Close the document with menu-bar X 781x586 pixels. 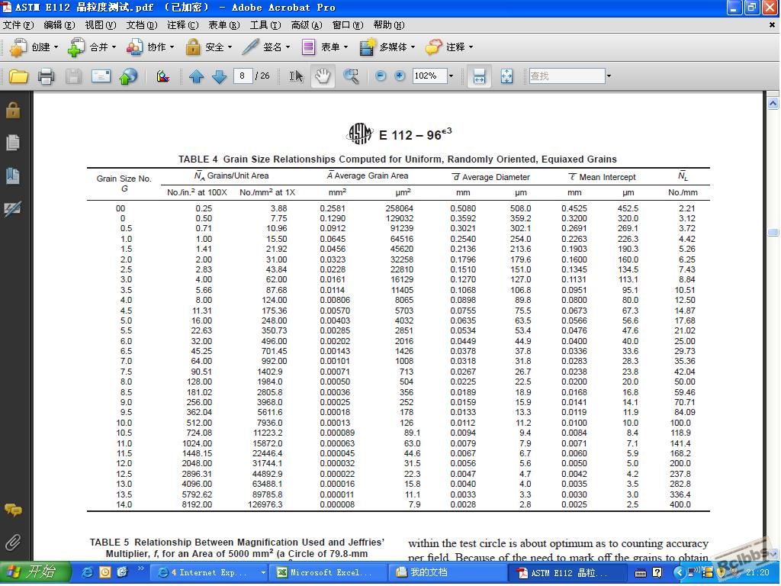(772, 25)
